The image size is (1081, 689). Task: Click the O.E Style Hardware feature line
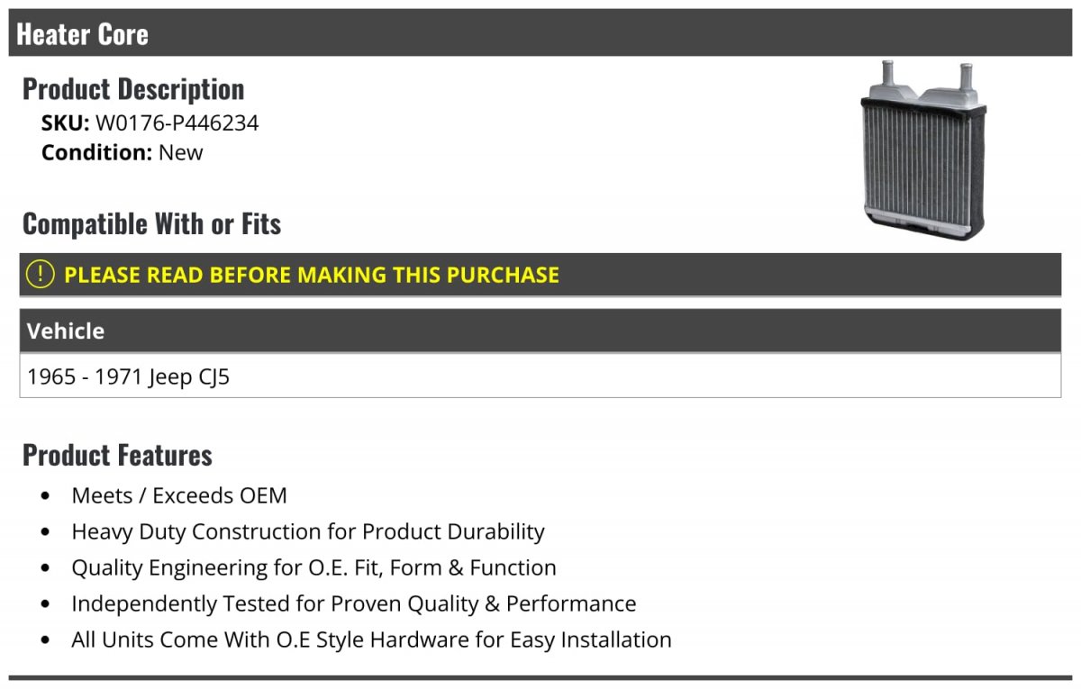click(x=371, y=639)
